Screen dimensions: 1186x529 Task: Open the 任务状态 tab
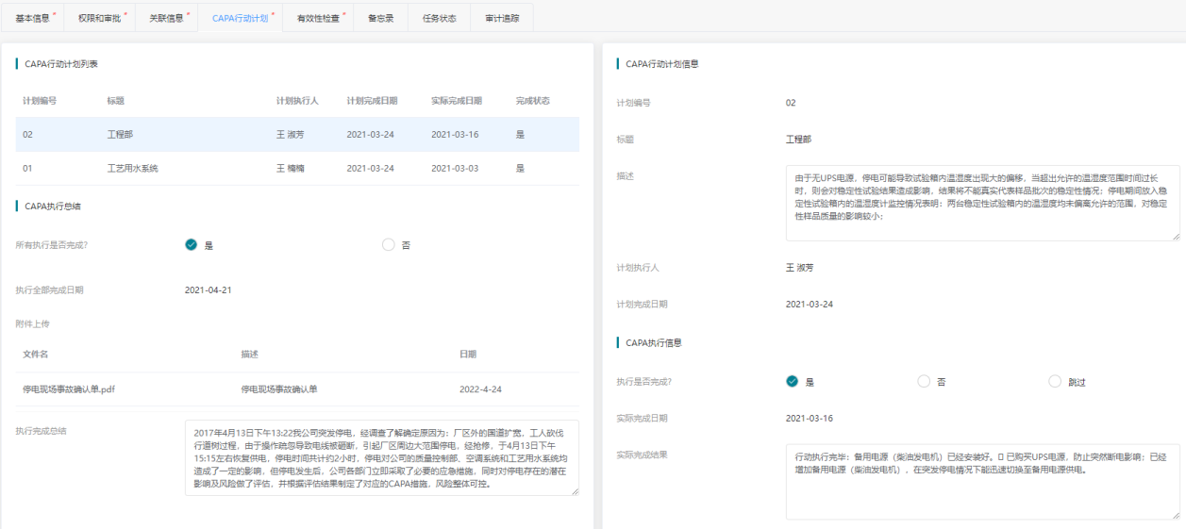pyautogui.click(x=440, y=18)
